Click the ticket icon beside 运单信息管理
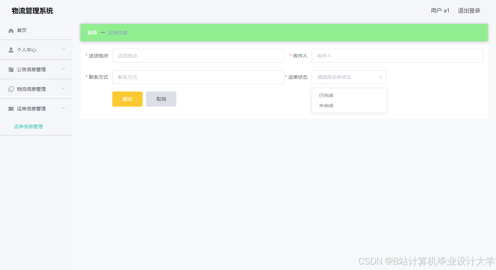The image size is (496, 270). click(x=11, y=109)
